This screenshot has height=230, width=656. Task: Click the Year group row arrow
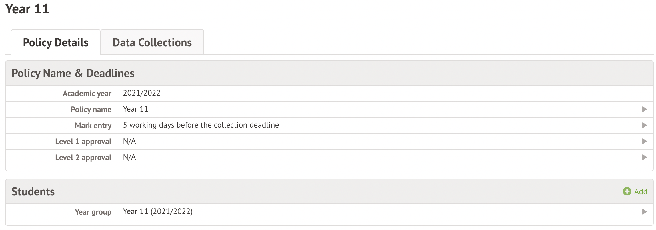tap(645, 212)
